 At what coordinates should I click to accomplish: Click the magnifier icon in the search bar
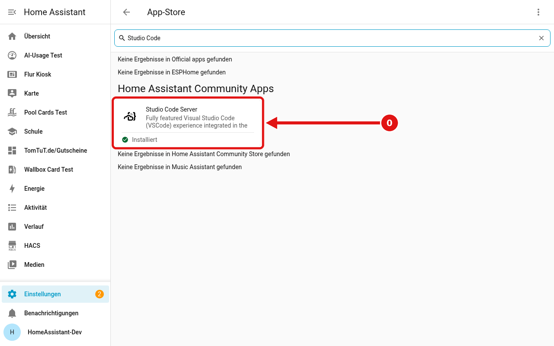click(122, 38)
